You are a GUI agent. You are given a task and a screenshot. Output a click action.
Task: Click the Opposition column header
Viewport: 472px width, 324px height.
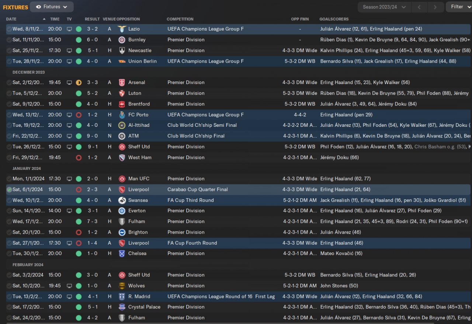[128, 19]
